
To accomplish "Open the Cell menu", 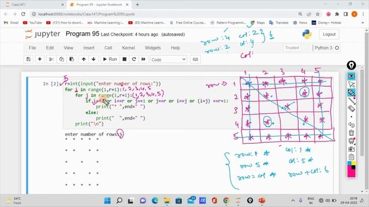I will [x=108, y=48].
